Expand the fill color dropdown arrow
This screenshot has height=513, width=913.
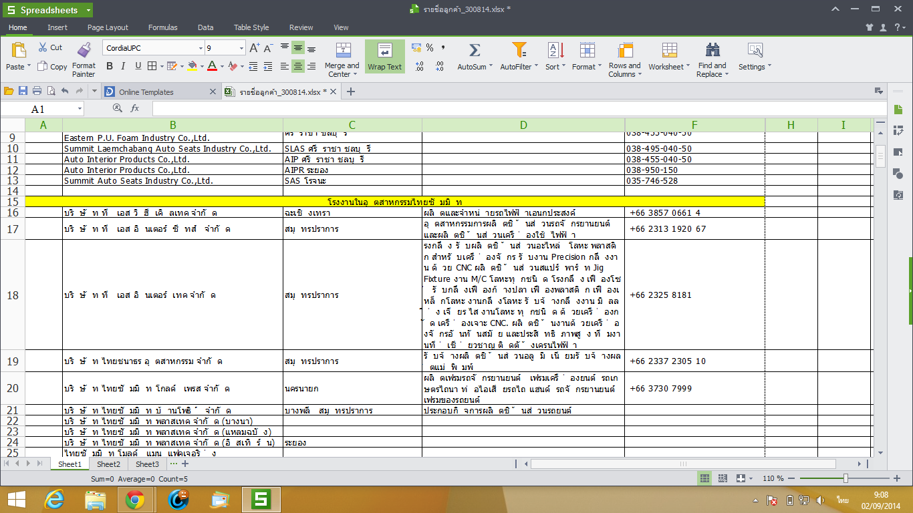click(x=201, y=65)
